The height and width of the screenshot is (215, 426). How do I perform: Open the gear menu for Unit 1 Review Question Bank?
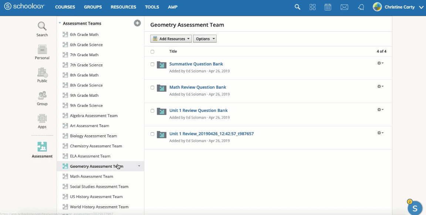click(380, 110)
